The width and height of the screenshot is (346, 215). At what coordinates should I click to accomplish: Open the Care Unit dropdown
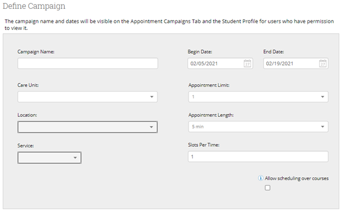[88, 97]
